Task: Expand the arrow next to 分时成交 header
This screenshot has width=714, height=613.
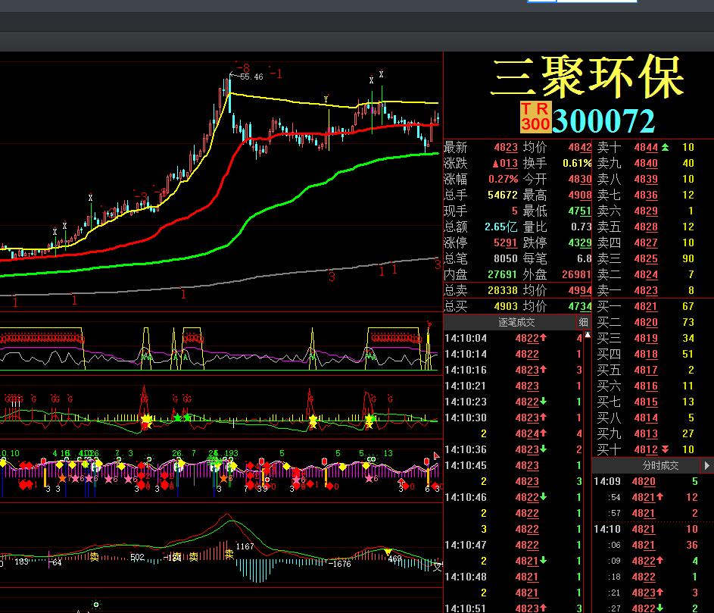Action: click(x=706, y=465)
